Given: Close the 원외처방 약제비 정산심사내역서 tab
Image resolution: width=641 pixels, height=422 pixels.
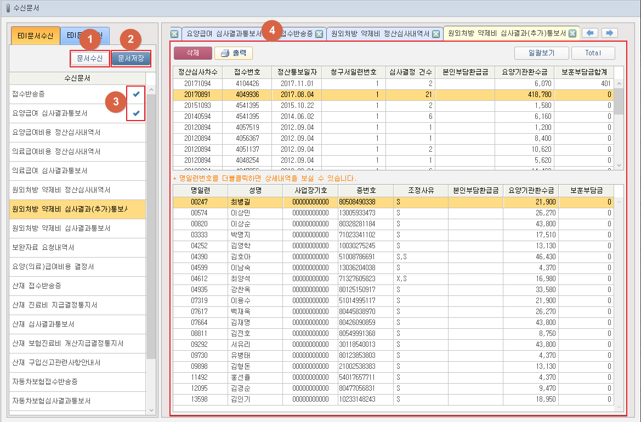Looking at the screenshot, I should coord(436,34).
